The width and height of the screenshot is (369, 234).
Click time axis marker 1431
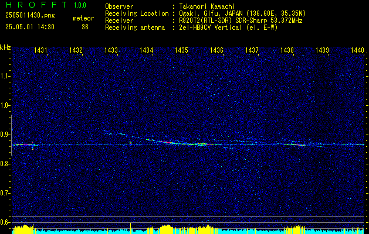pyautogui.click(x=40, y=50)
